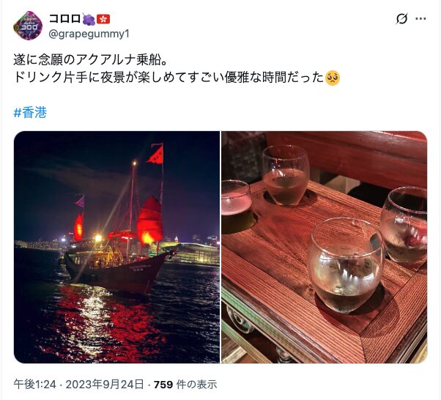Screen dimensions: 441x400
Task: Click the red flag atop the junk mast
Action: [155, 154]
